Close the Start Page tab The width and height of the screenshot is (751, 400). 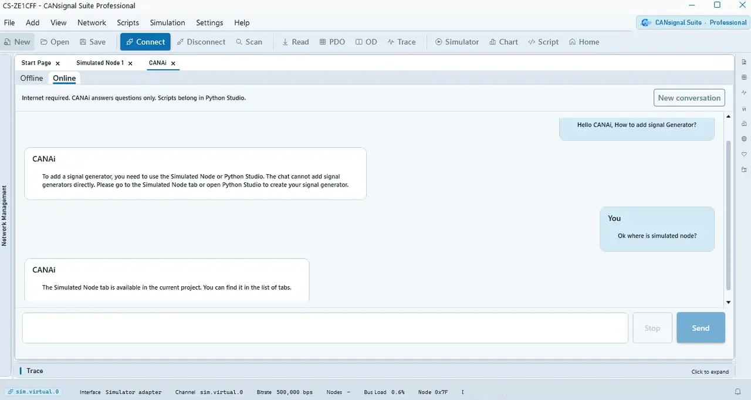point(57,63)
